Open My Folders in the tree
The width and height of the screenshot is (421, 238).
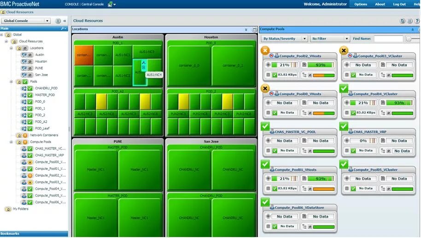[20, 208]
